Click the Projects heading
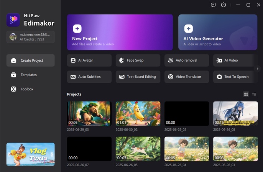Viewport: 263px width, 172px height. pos(74,94)
